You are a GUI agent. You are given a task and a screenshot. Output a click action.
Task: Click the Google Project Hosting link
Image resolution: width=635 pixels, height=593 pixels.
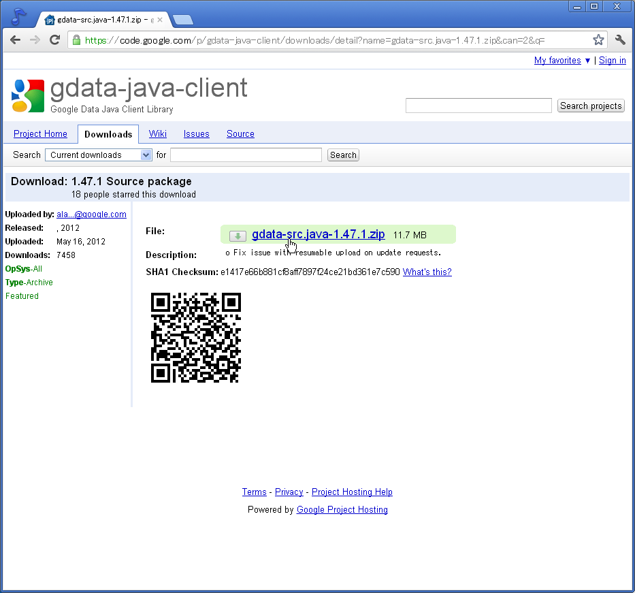tap(342, 509)
